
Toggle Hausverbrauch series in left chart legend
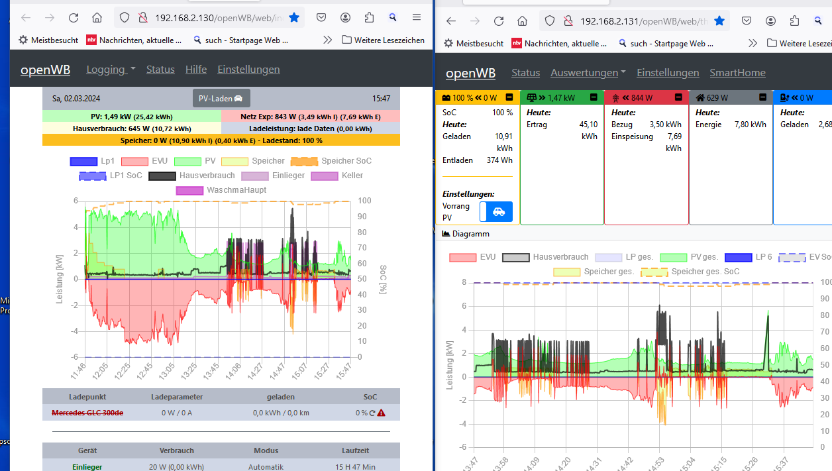coord(191,176)
